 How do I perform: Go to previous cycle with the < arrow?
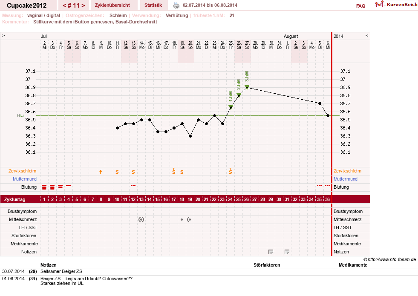pos(64,6)
